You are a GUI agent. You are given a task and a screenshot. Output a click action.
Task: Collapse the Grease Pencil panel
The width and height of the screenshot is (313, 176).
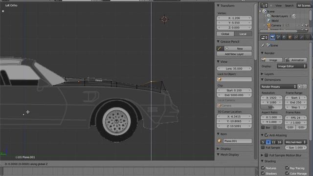(x=218, y=42)
